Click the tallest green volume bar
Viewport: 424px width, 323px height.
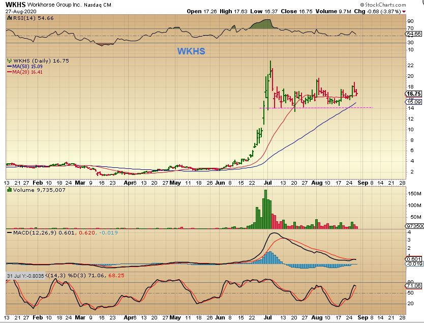[265, 210]
